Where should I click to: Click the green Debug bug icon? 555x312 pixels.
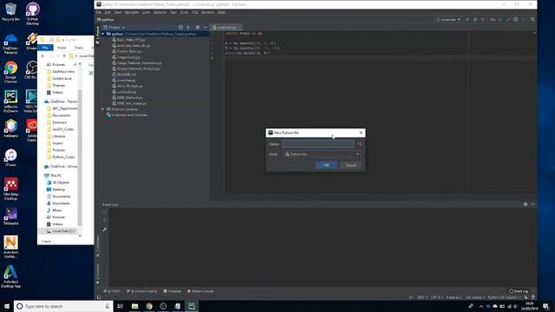click(475, 19)
